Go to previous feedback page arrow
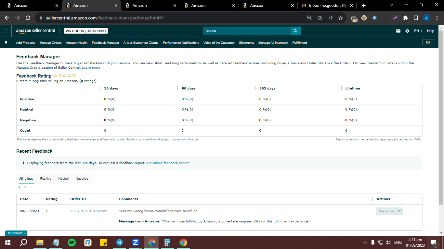The height and width of the screenshot is (249, 444). tap(19, 187)
